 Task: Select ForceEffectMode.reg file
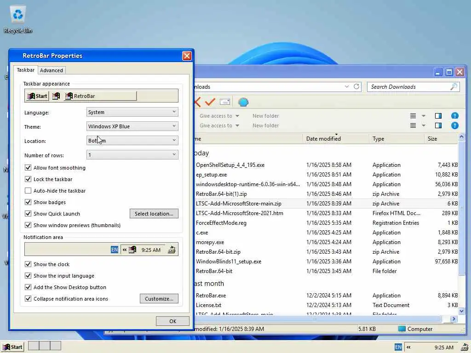221,223
